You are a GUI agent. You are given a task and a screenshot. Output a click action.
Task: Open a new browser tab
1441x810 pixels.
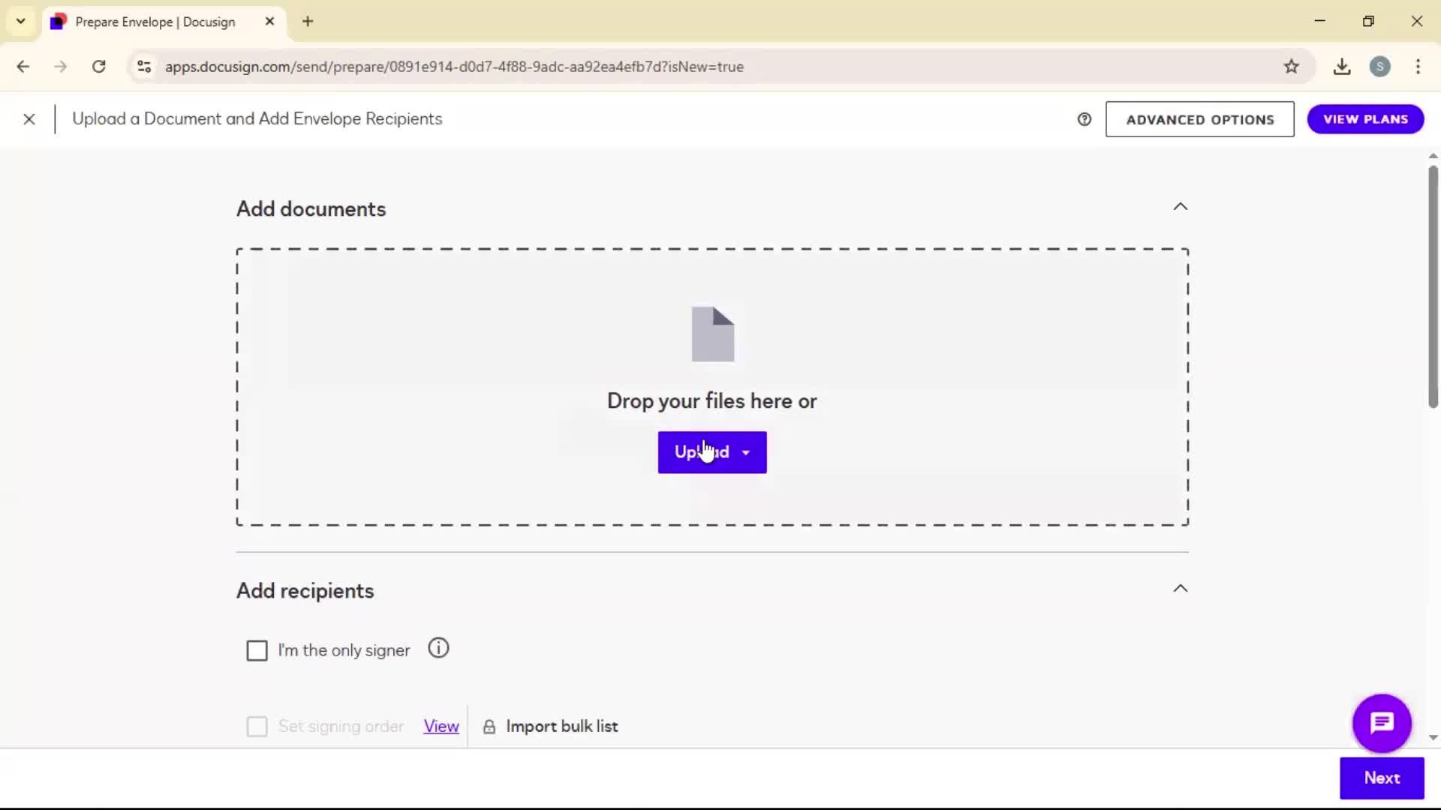coord(308,22)
